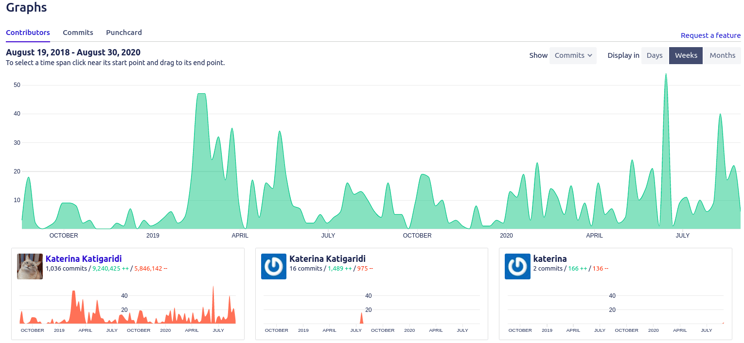The height and width of the screenshot is (343, 744).
Task: Click katerina's power-button avatar icon
Action: [517, 266]
